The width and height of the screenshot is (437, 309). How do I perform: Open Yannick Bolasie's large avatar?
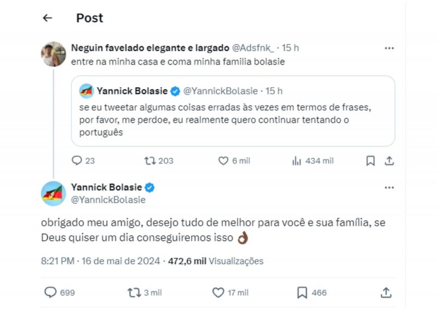(54, 193)
